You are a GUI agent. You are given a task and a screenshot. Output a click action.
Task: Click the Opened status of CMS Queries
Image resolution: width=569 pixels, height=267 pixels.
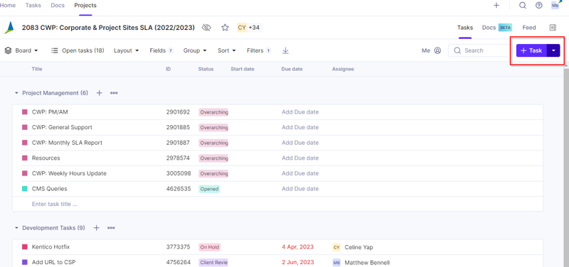209,189
